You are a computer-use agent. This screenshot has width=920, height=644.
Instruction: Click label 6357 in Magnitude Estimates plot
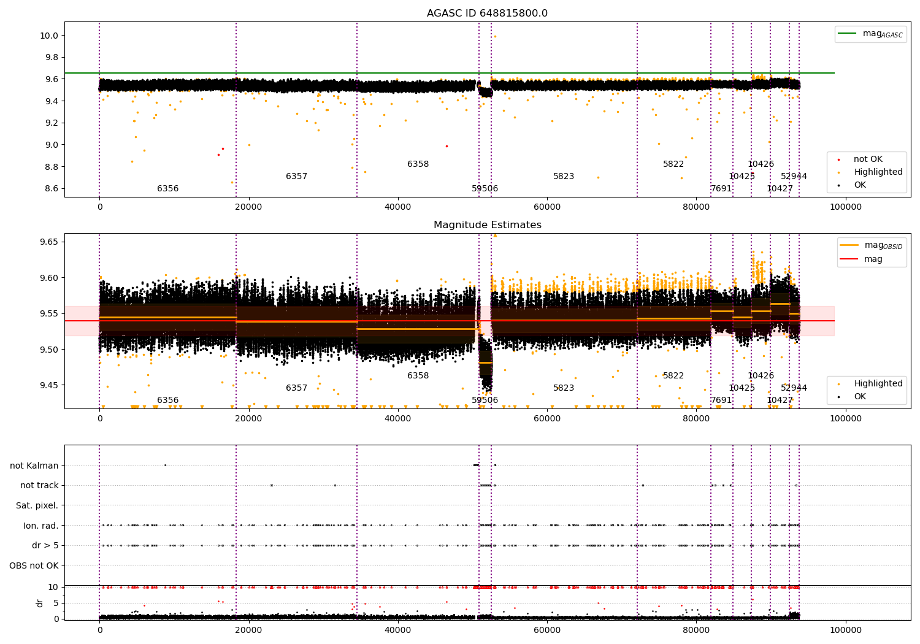[296, 388]
